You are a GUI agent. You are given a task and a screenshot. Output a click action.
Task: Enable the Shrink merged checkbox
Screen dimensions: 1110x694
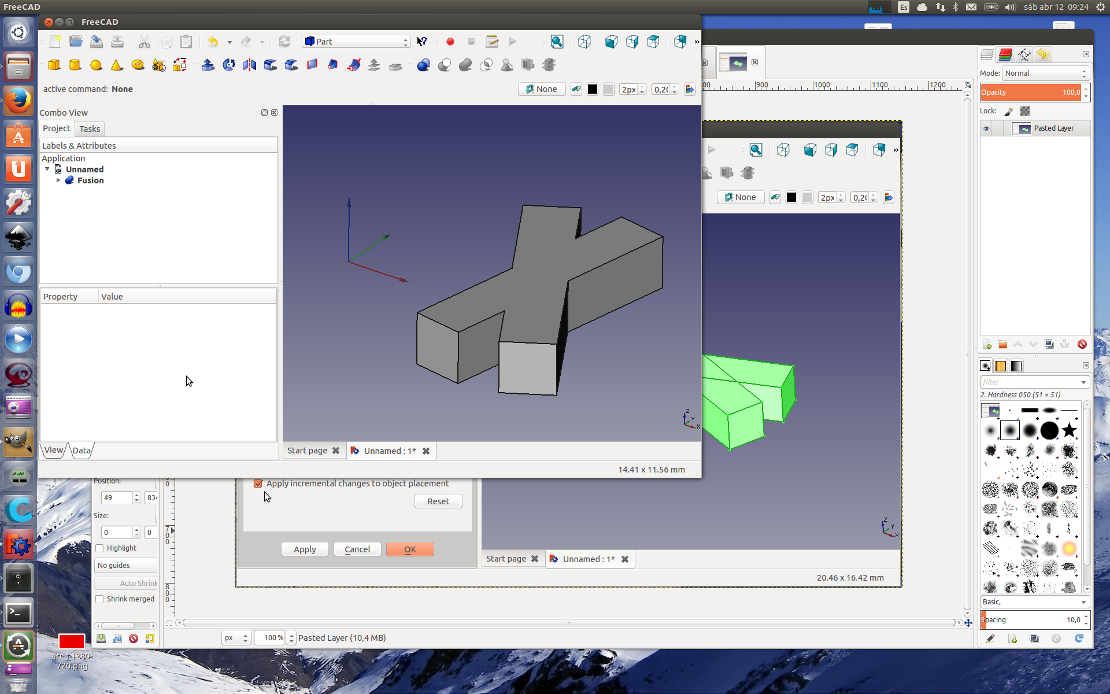point(99,599)
